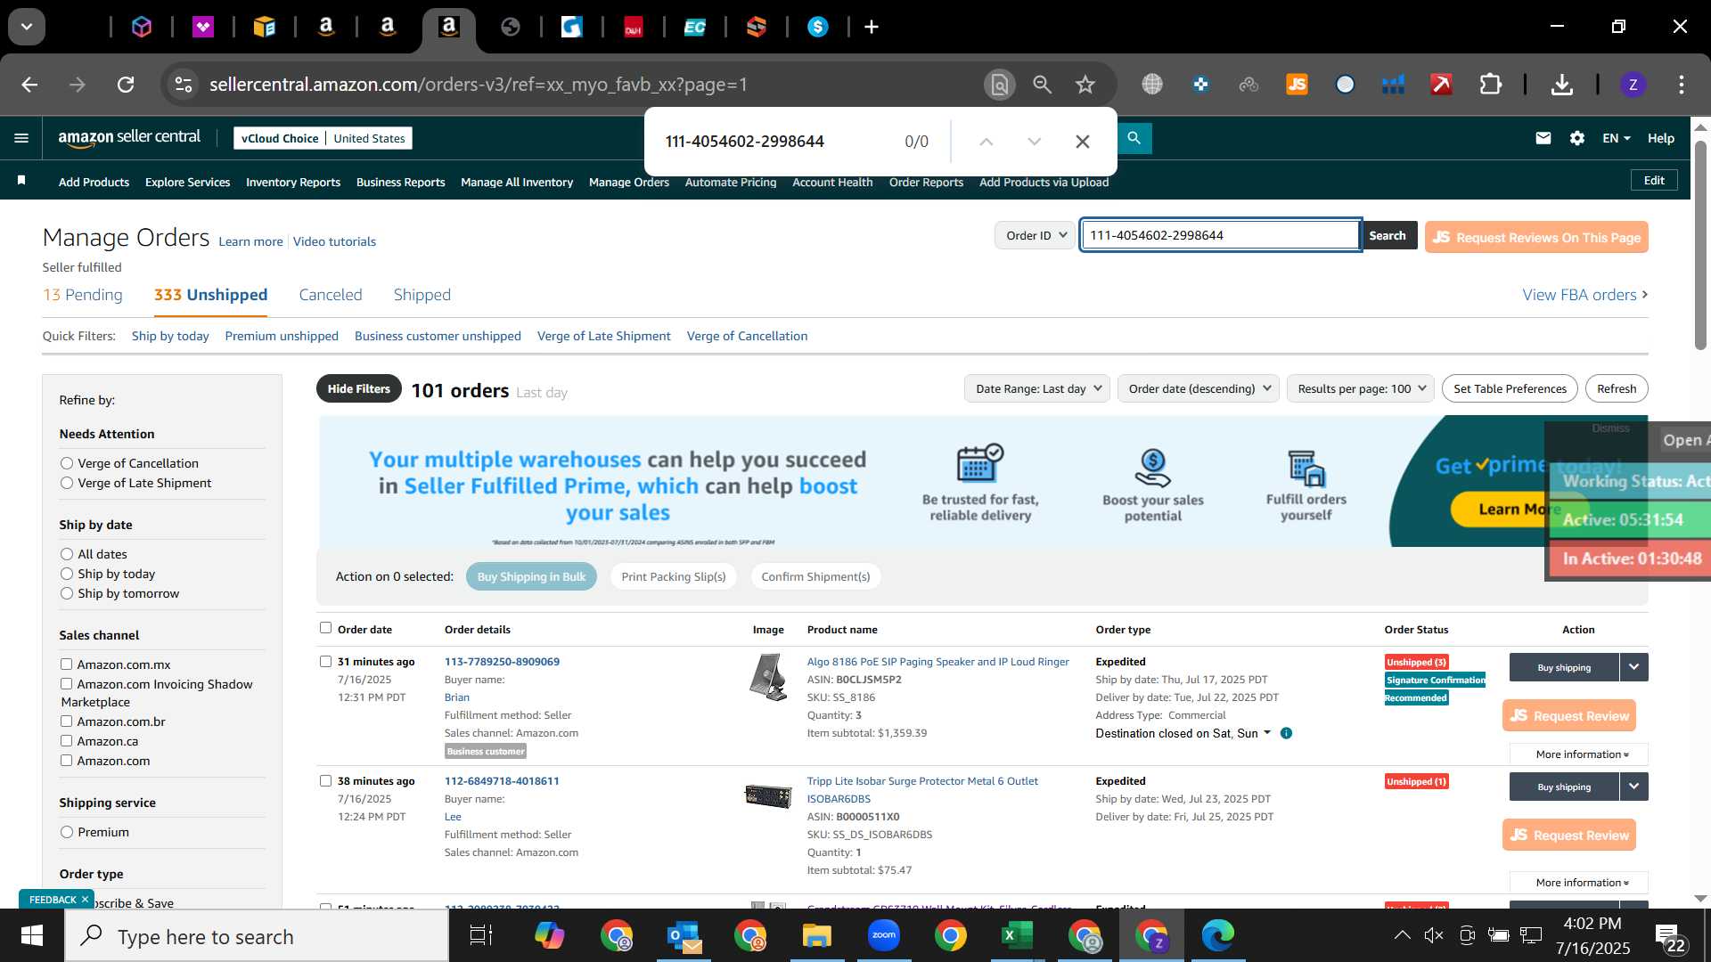Bookmark this page with star icon

(1085, 85)
